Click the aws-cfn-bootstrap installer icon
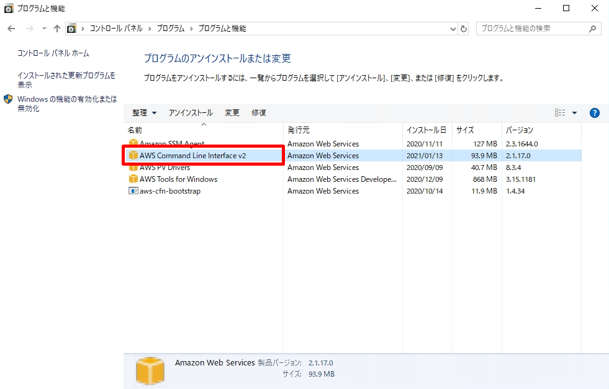609x389 pixels. (x=133, y=191)
